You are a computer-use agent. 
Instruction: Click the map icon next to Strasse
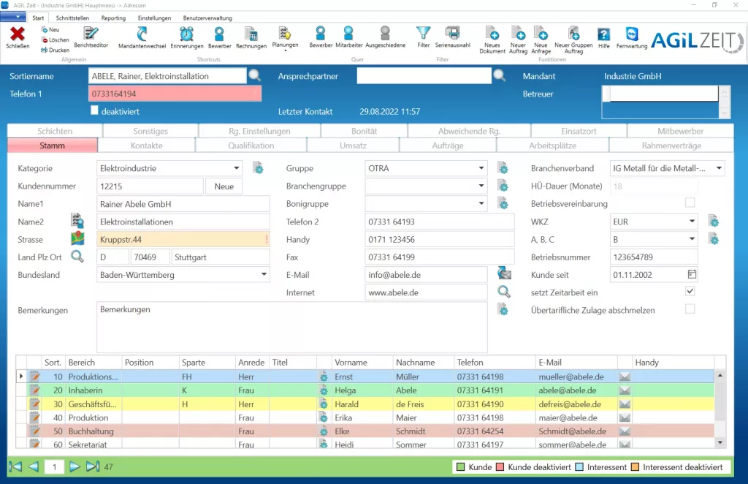tap(77, 239)
